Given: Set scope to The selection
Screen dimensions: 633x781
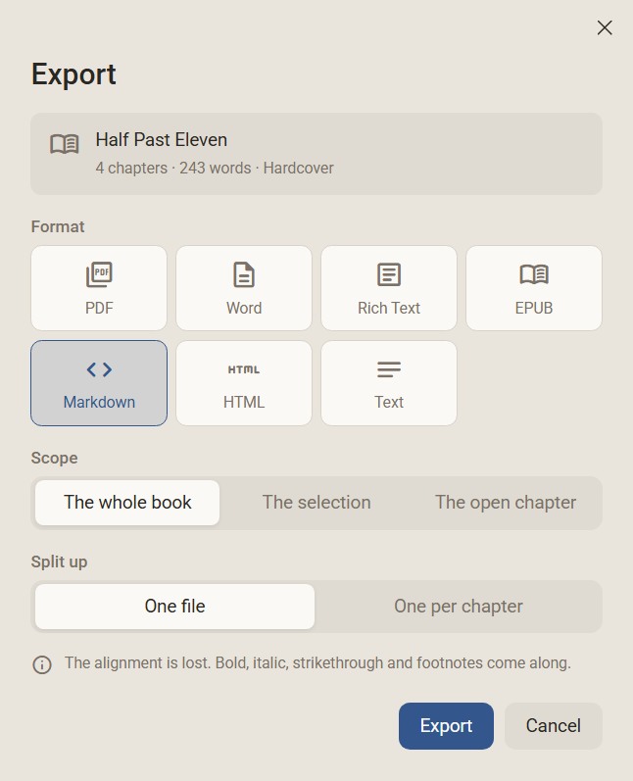Looking at the screenshot, I should 316,503.
